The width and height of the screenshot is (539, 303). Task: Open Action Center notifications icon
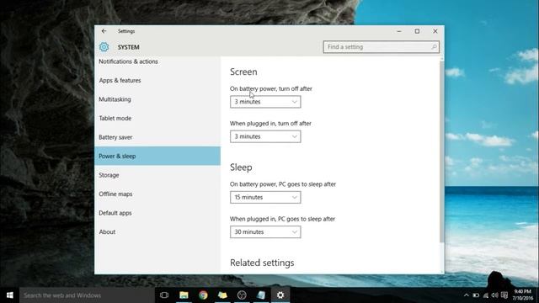click(504, 295)
